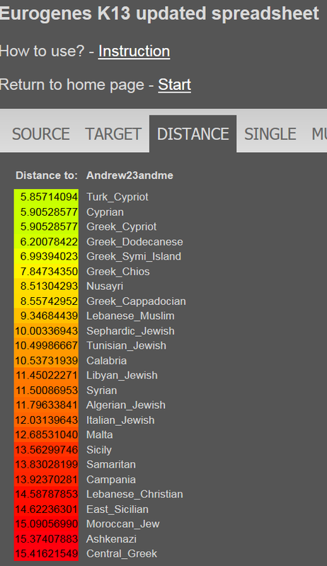Image resolution: width=327 pixels, height=566 pixels.
Task: Select Lebanese_Muslim population
Action: (x=130, y=316)
